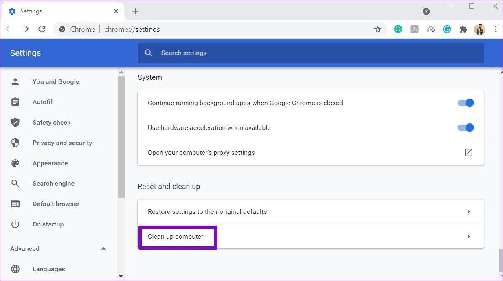Viewport: 503px width, 281px height.
Task: Open the PDF extension icon in toolbar
Action: (414, 29)
